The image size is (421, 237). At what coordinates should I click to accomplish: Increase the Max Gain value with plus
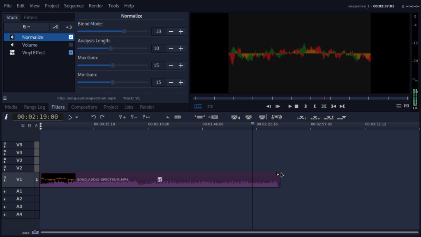(181, 65)
